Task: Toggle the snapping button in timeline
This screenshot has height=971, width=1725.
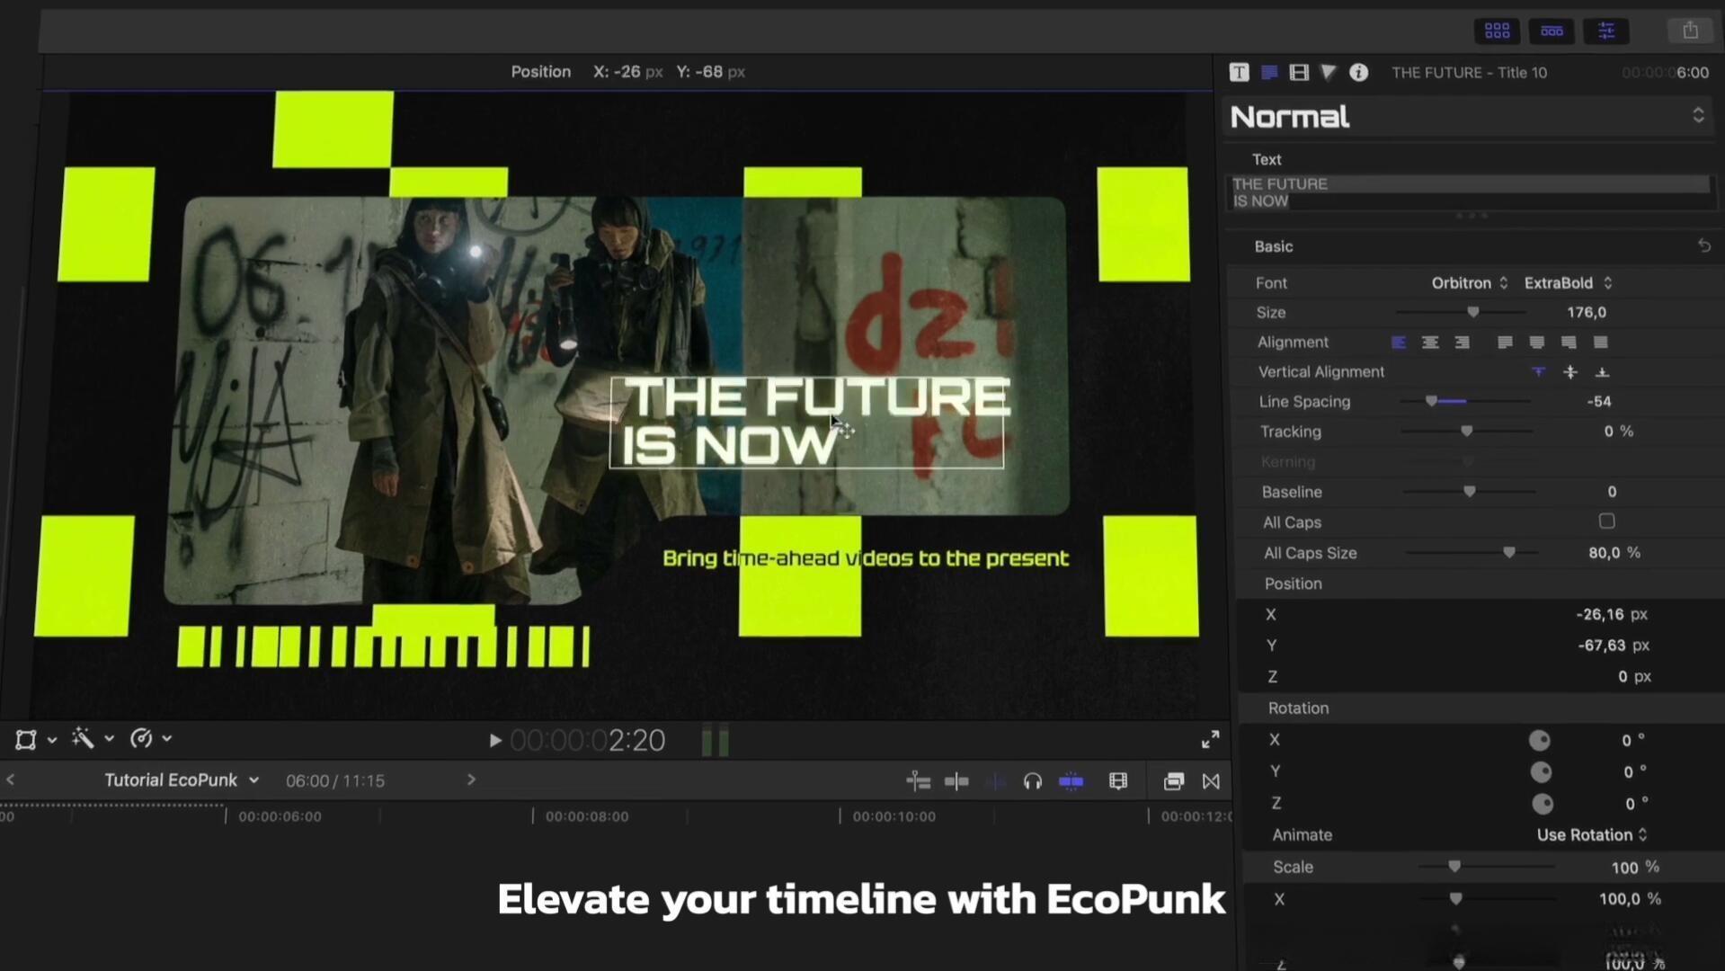Action: pyautogui.click(x=1071, y=781)
